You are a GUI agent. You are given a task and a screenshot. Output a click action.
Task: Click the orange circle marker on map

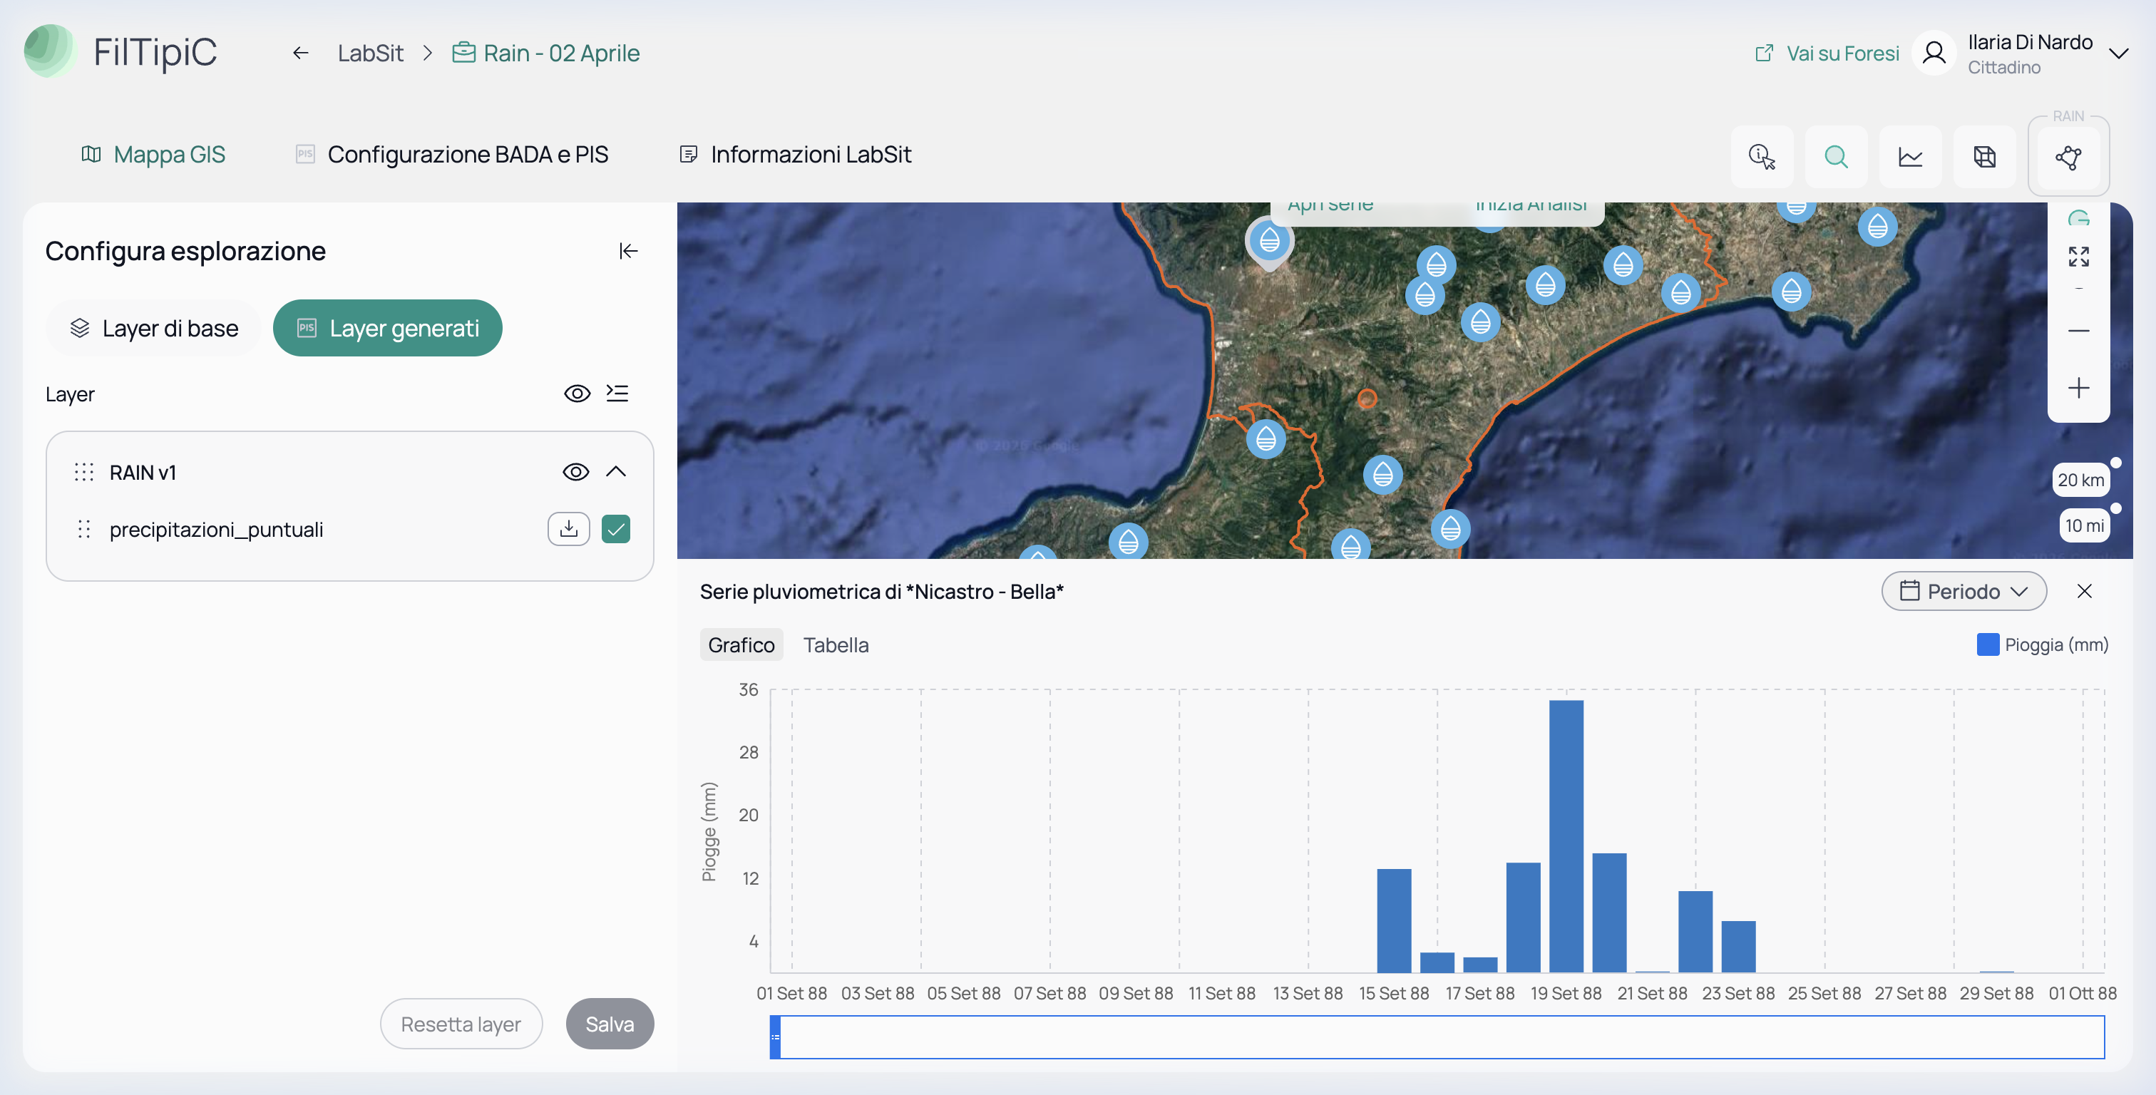point(1367,399)
